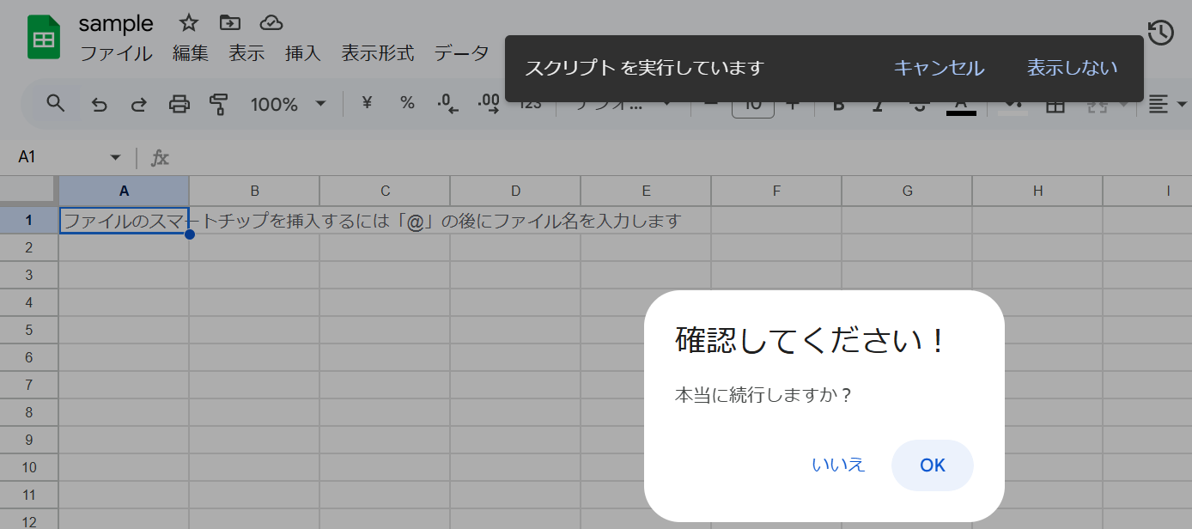Open the name box dropdown
The width and height of the screenshot is (1192, 529).
(115, 158)
